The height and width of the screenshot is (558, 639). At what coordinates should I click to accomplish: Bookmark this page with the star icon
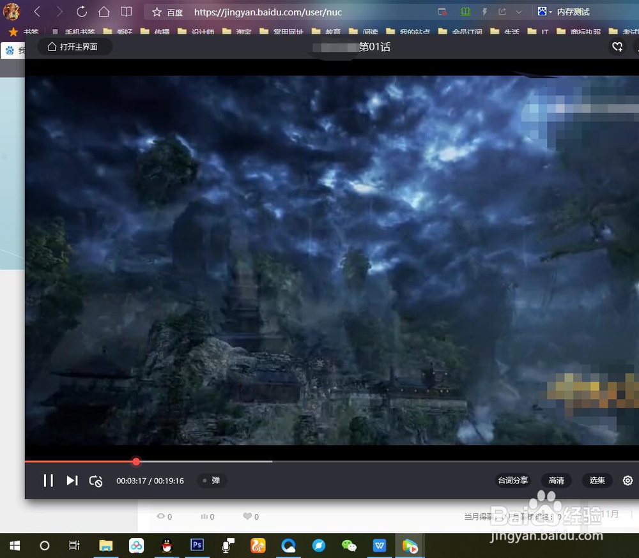[x=157, y=12]
